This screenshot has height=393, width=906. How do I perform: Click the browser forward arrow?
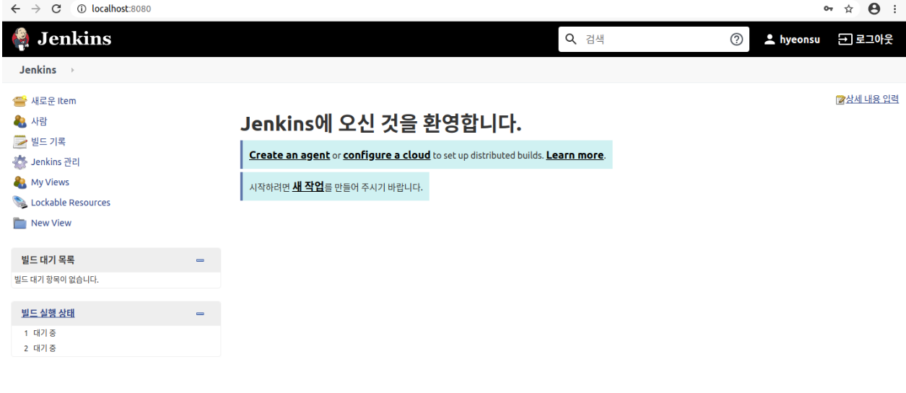tap(36, 9)
